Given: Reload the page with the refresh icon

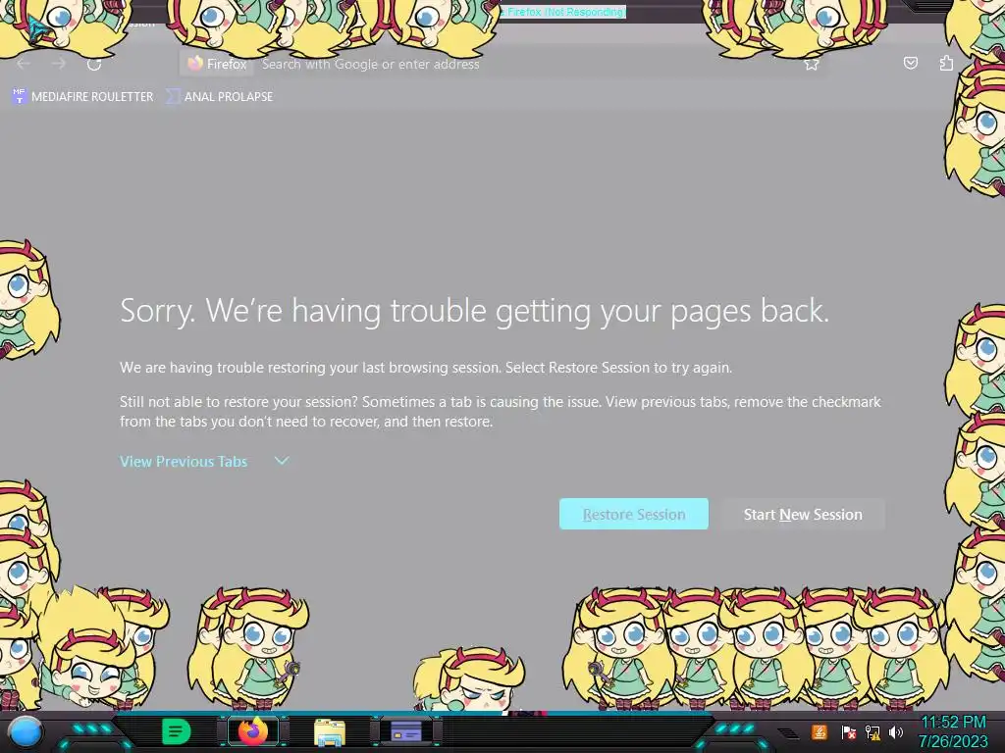Looking at the screenshot, I should (94, 64).
